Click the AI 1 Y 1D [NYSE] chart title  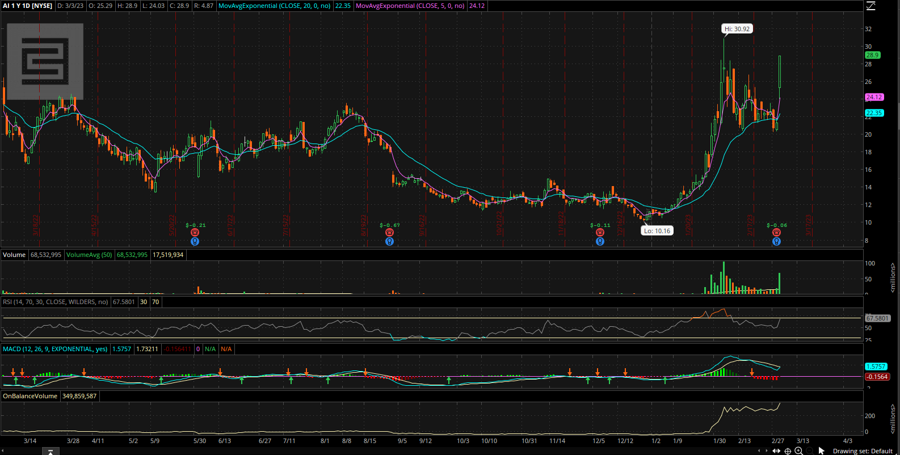coord(28,6)
